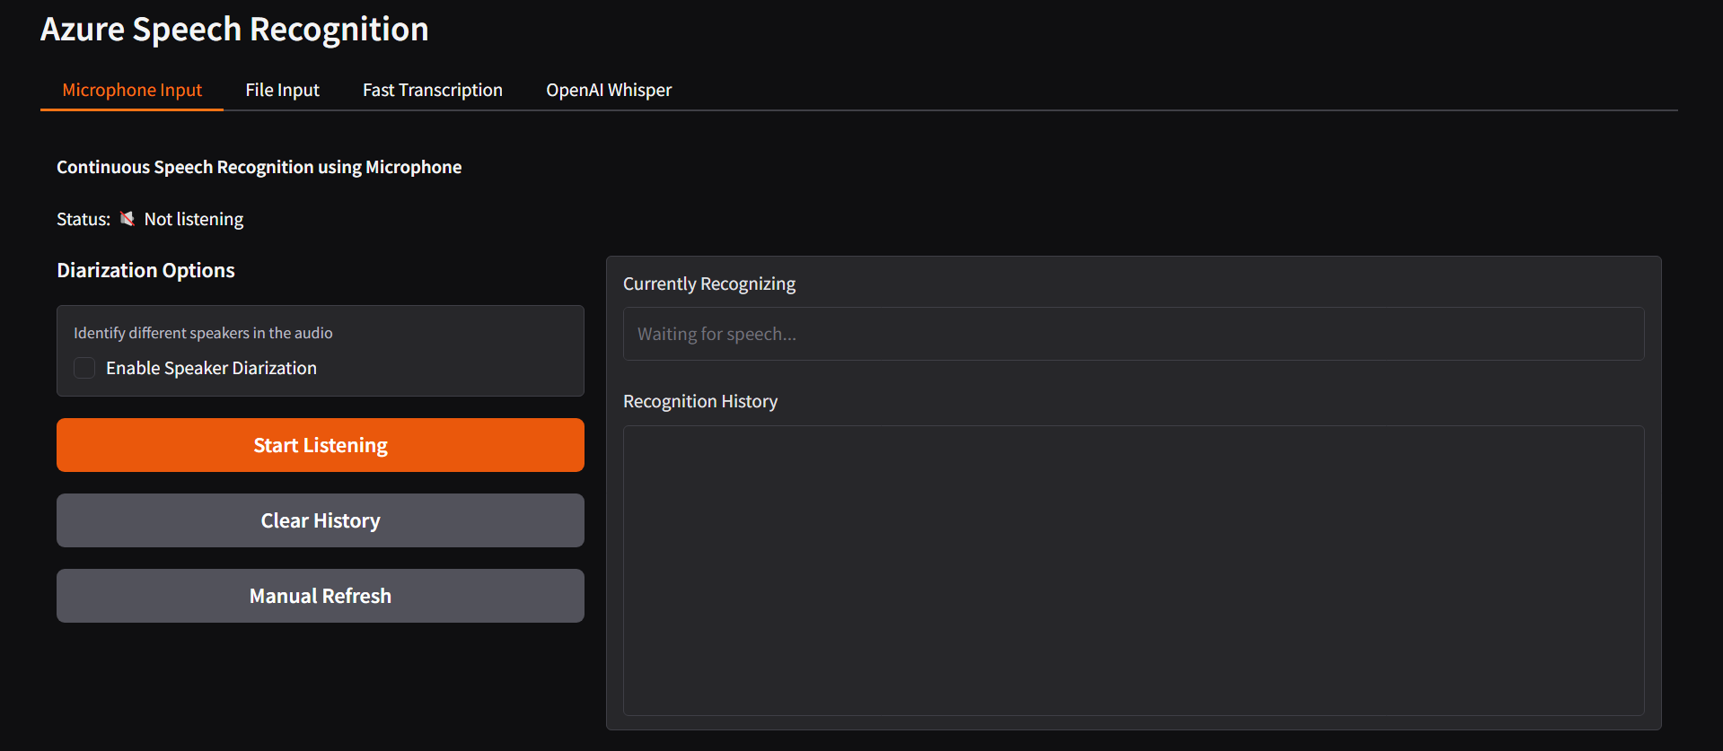1723x751 pixels.
Task: Click the "Not listening" status text
Action: 193,219
